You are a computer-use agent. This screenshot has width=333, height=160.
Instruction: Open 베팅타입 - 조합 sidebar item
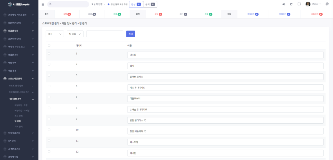(21, 105)
